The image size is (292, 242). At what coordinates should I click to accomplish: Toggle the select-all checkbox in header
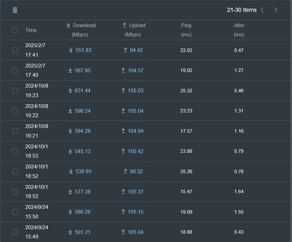(15, 30)
